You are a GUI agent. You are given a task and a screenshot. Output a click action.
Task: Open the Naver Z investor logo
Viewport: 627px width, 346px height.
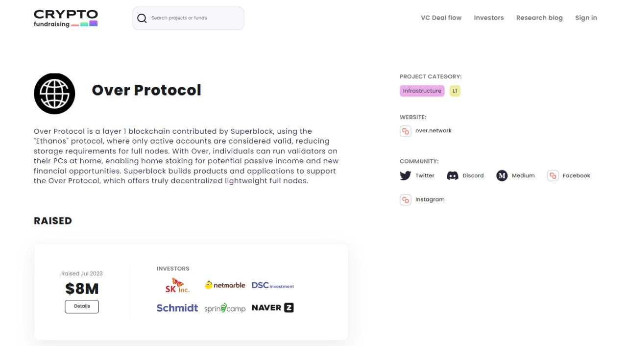coord(273,308)
